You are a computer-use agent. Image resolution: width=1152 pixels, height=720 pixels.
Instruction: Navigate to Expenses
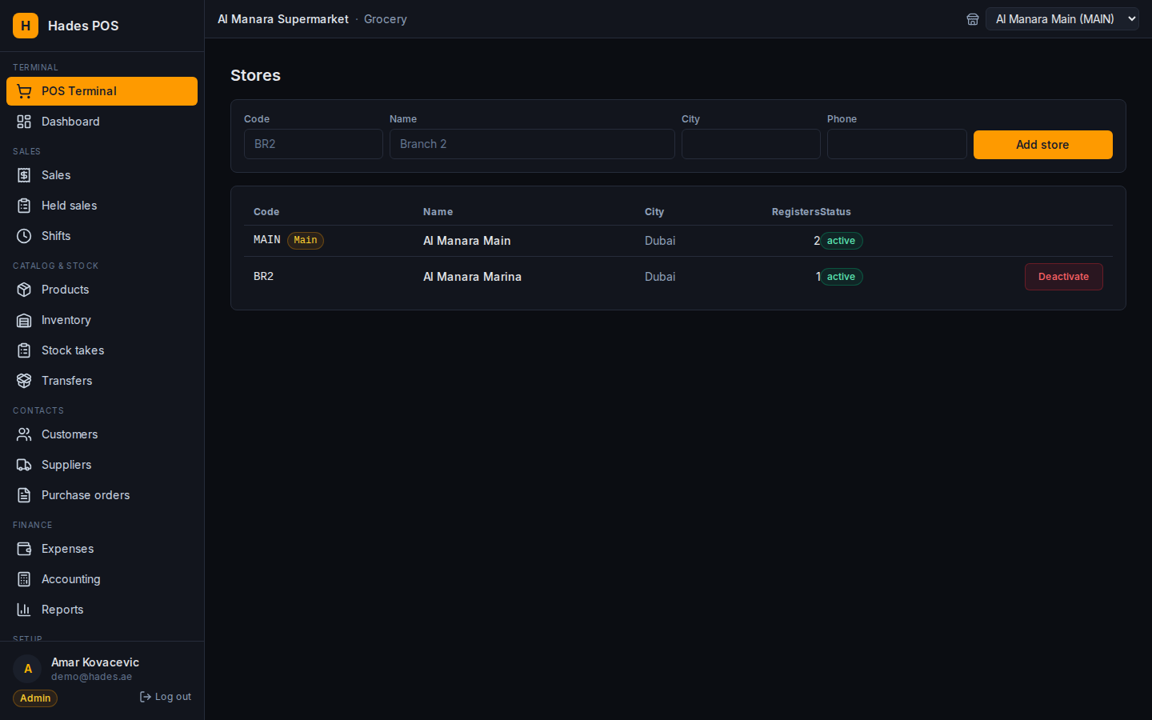(102, 549)
